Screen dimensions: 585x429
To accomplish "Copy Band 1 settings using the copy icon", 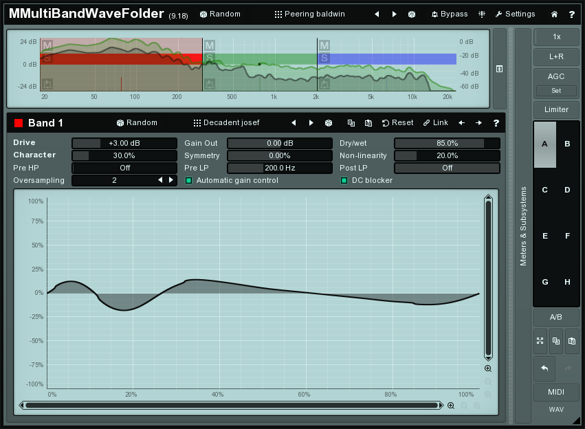I will point(351,123).
